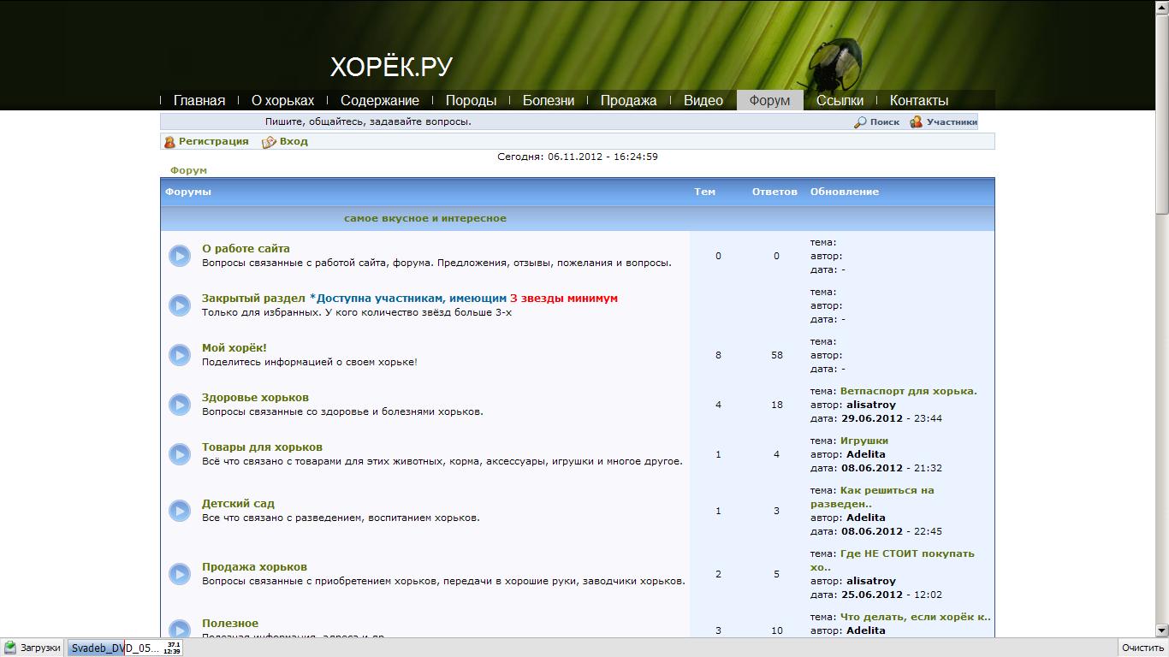Click the Обновление column header

tap(845, 192)
